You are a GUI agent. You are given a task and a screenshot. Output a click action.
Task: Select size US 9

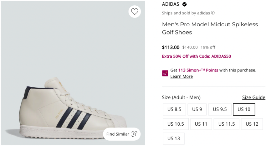pyautogui.click(x=197, y=109)
